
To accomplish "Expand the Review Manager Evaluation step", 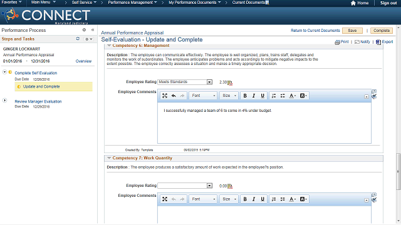I will (4, 100).
